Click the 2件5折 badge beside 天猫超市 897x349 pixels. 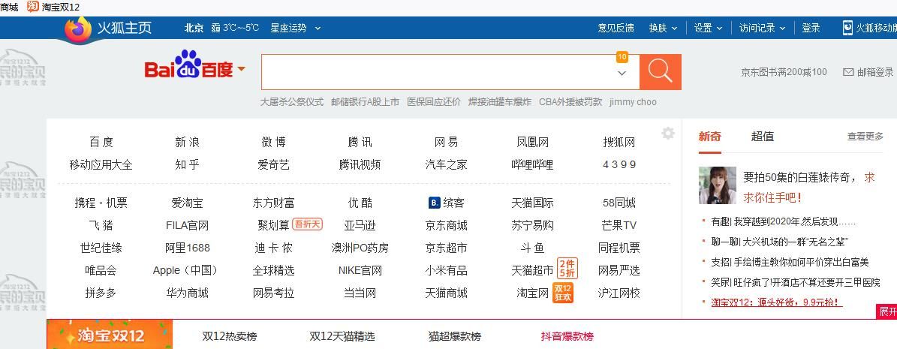[x=567, y=268]
